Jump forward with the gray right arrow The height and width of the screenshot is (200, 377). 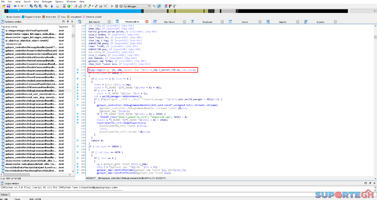tap(22, 6)
